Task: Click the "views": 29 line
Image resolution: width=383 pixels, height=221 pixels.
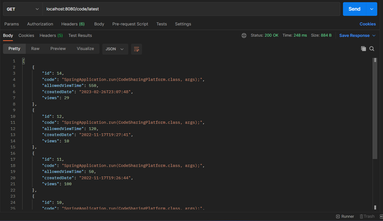Action: (55, 98)
